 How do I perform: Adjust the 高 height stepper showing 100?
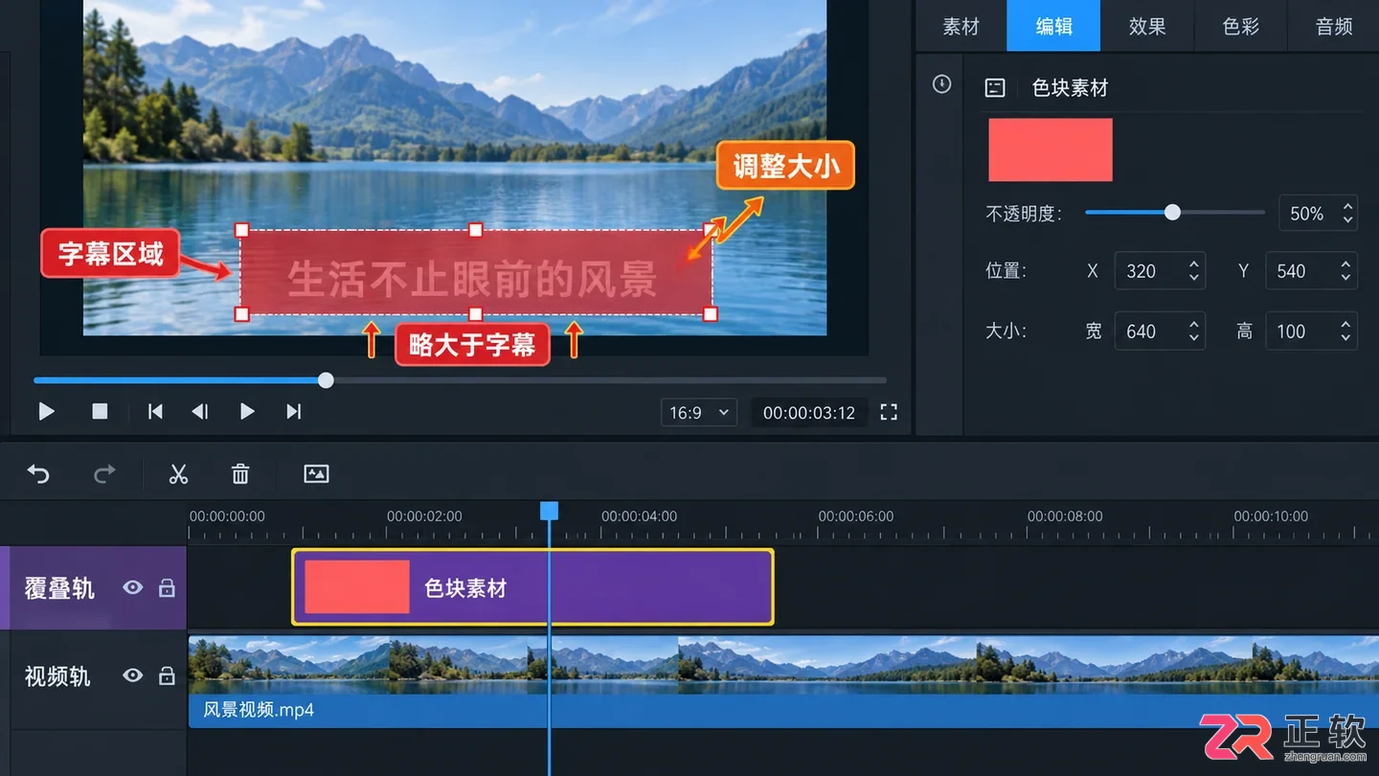click(1345, 331)
